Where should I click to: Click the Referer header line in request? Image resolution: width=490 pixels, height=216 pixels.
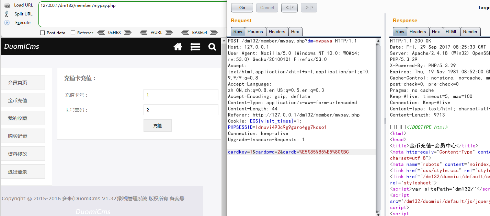tap(294, 115)
